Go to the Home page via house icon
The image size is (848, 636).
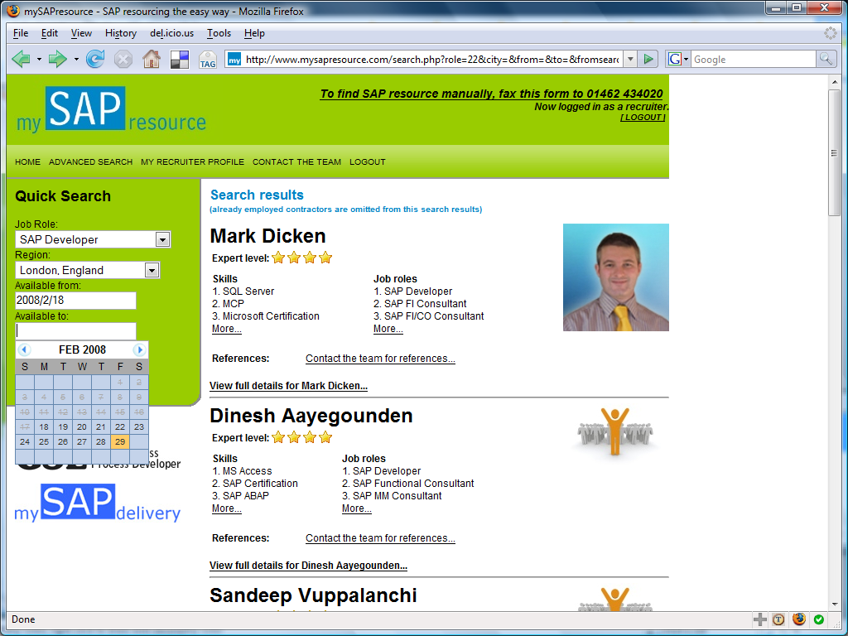152,59
